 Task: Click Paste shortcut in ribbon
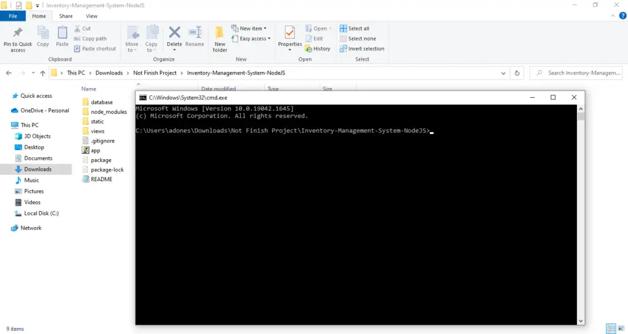pos(95,48)
